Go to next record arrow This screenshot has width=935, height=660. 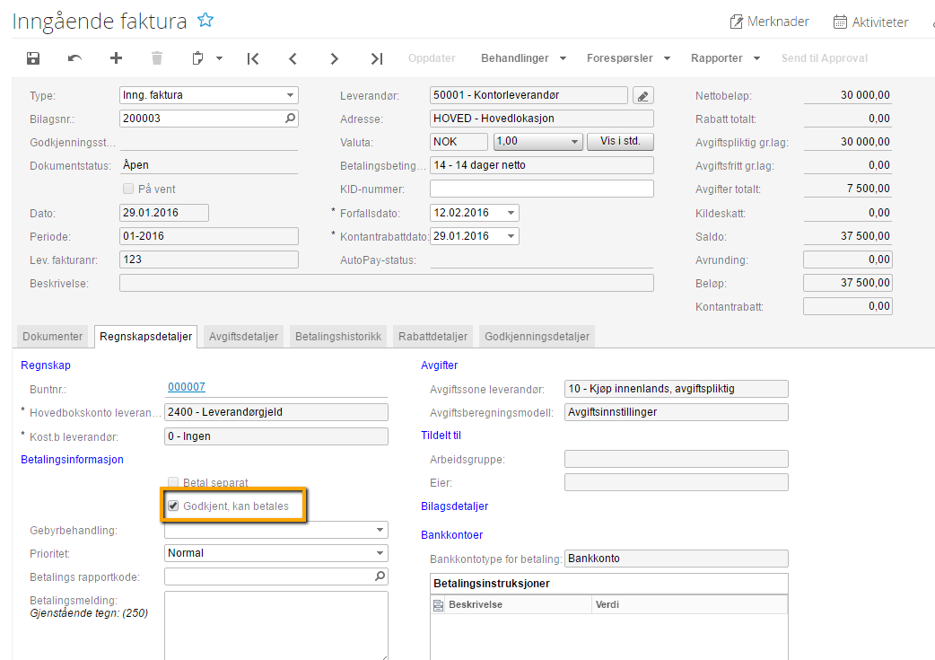tap(335, 58)
